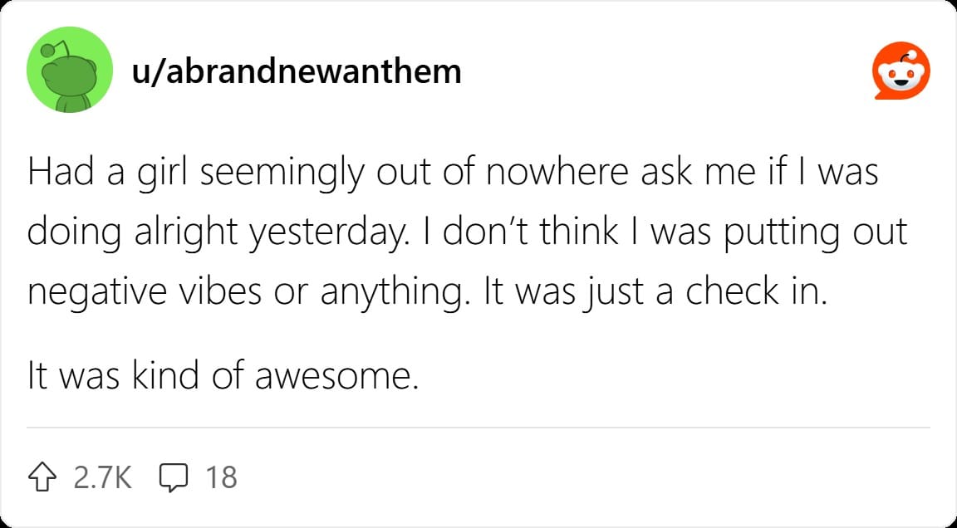Click the word 'awesome' in the post

click(x=337, y=378)
